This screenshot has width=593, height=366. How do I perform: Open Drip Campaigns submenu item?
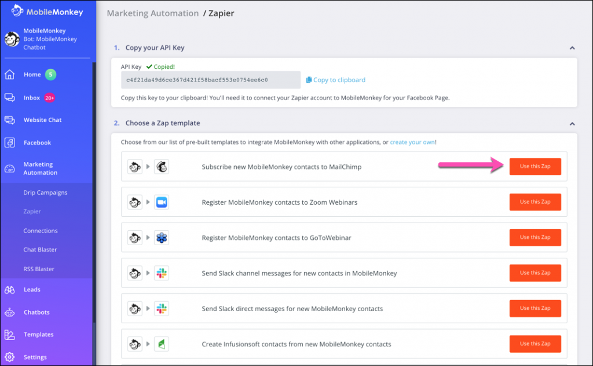click(x=45, y=193)
